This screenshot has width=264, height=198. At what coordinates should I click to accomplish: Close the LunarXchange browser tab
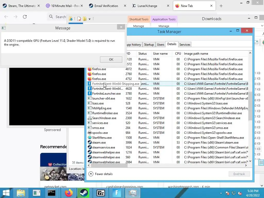168,6
